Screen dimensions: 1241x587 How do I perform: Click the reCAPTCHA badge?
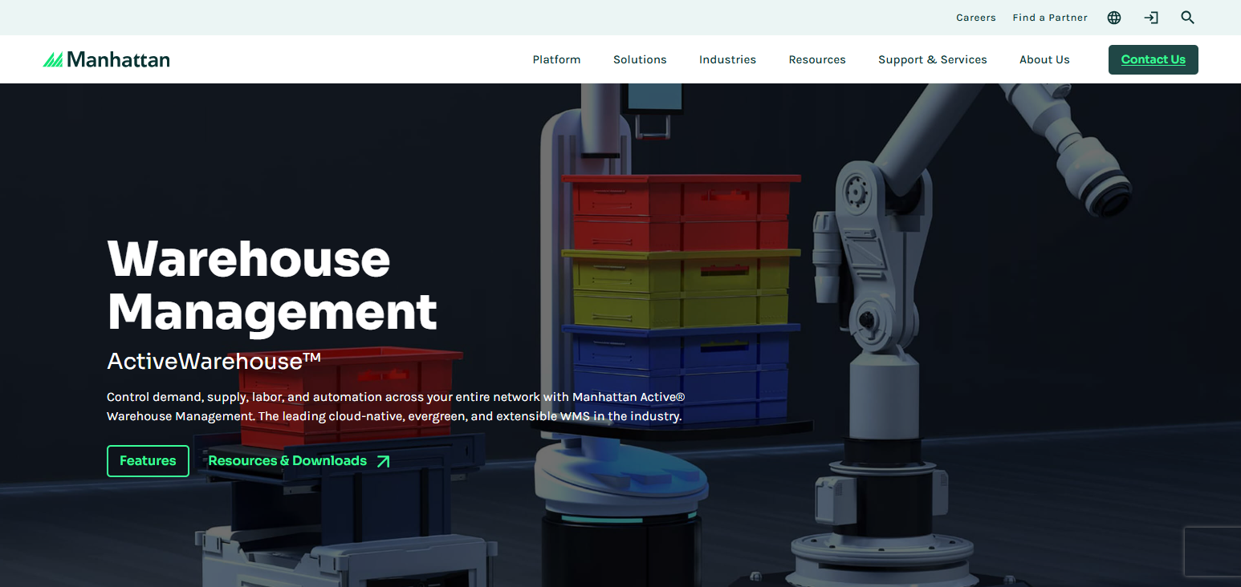[1213, 552]
